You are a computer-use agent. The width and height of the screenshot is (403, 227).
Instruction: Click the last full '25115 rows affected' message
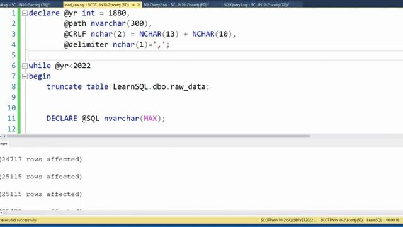[x=41, y=194]
